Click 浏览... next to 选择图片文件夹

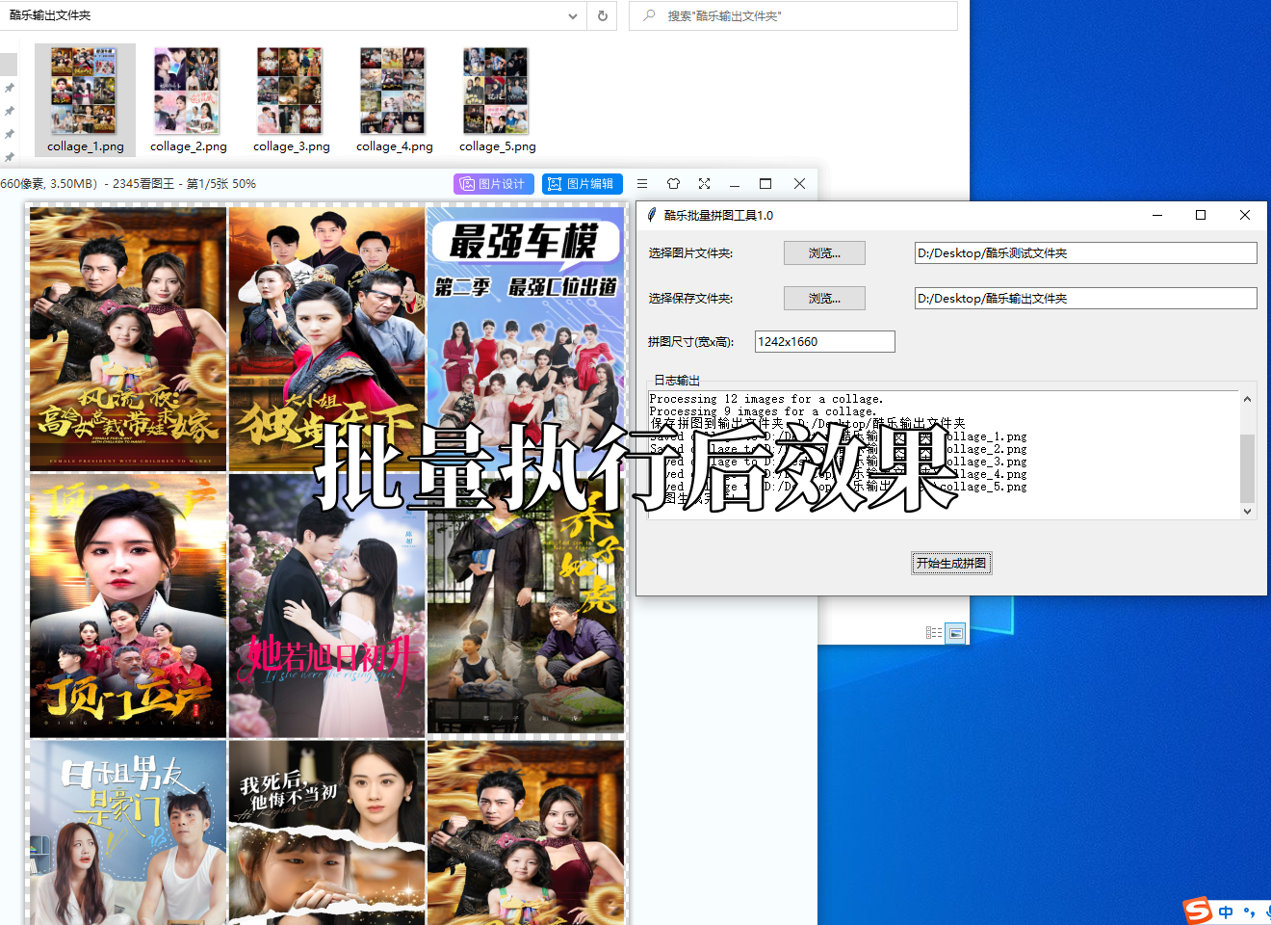[824, 252]
